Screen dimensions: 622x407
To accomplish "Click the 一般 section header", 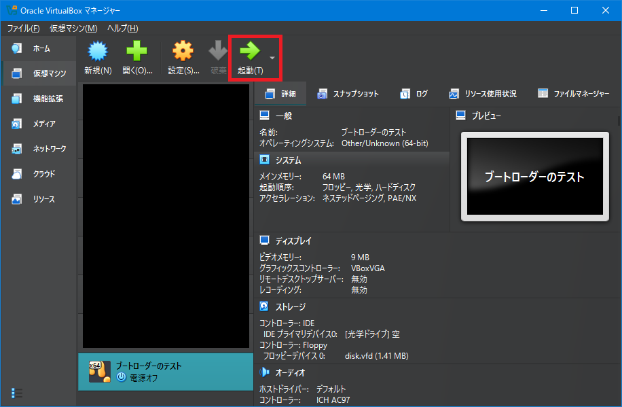I will (x=284, y=116).
